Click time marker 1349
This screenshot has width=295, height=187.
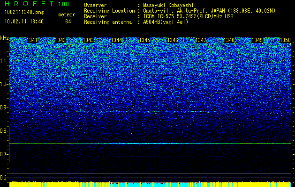257,40
